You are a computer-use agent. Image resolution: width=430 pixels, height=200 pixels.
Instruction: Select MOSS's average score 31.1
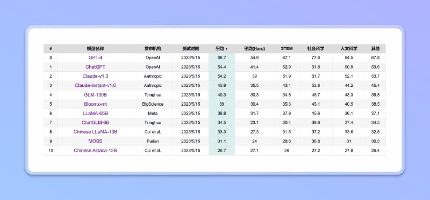[221, 141]
